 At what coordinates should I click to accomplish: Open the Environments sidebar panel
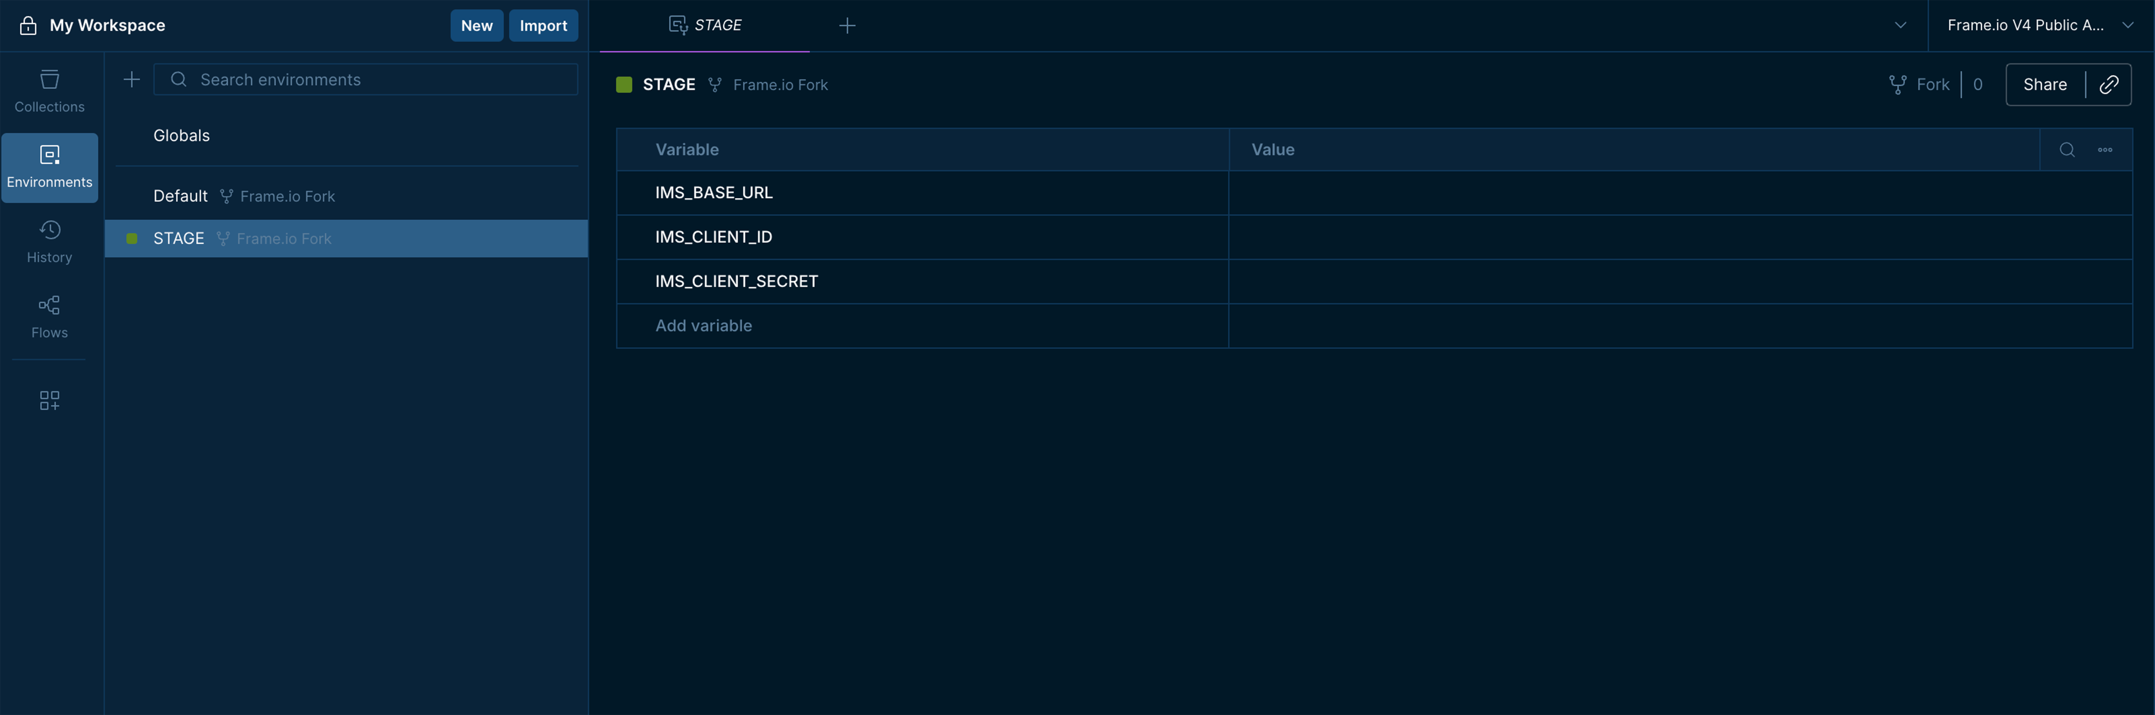click(49, 167)
